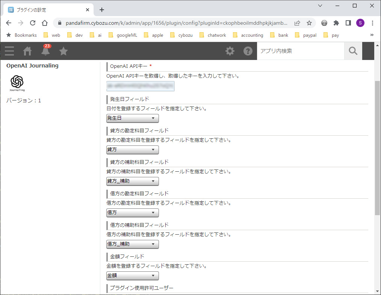Image resolution: width=381 pixels, height=295 pixels.
Task: Click the scrollbar up arrow
Action: click(377, 45)
